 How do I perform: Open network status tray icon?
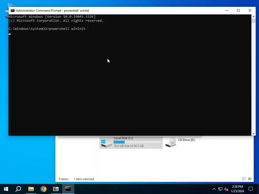click(220, 189)
